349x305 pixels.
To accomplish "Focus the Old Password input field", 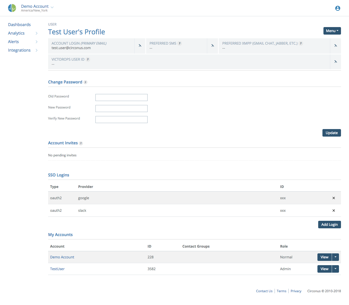I will 121,97.
